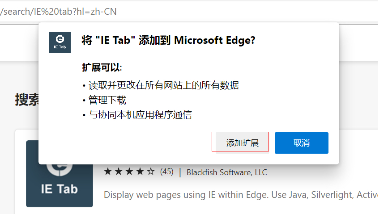Click the "IE Tab" label on the large tile
The height and width of the screenshot is (214, 388).
click(x=59, y=189)
